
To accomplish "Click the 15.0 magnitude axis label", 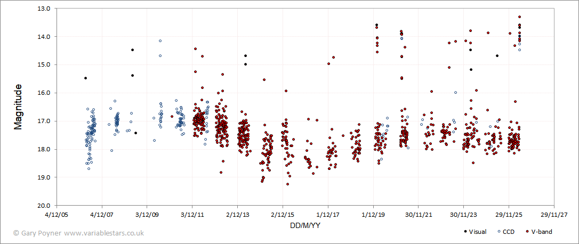I will click(47, 64).
